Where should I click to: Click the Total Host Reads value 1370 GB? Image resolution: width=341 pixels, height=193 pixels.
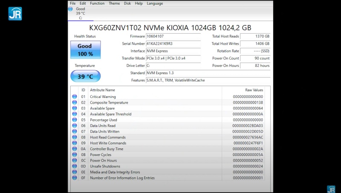tap(255, 36)
